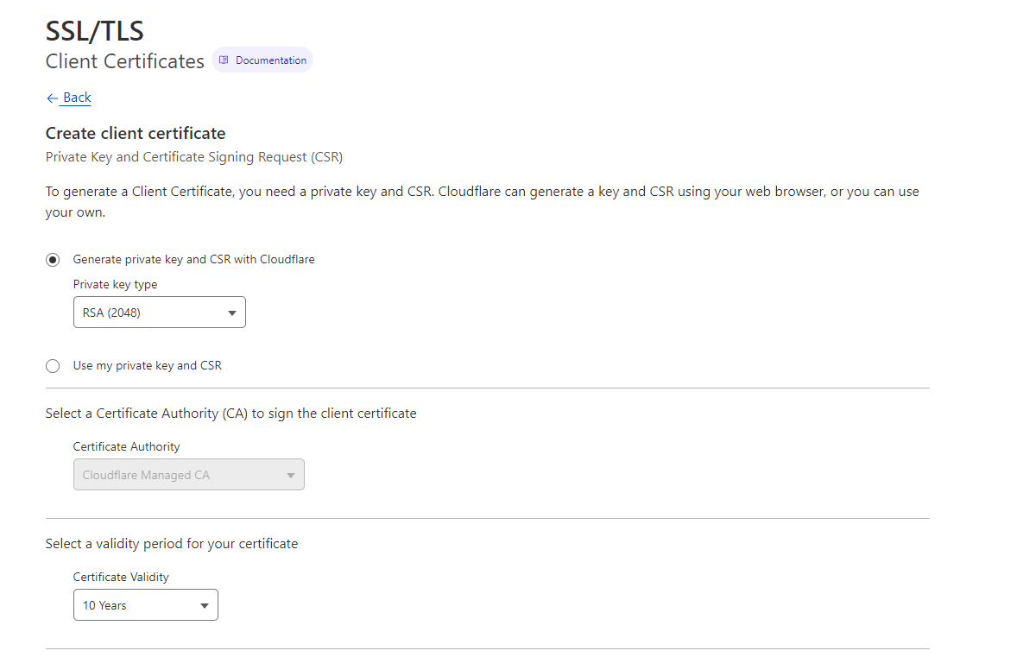
Task: Select the Use my private key and CSR radio
Action: pos(53,366)
